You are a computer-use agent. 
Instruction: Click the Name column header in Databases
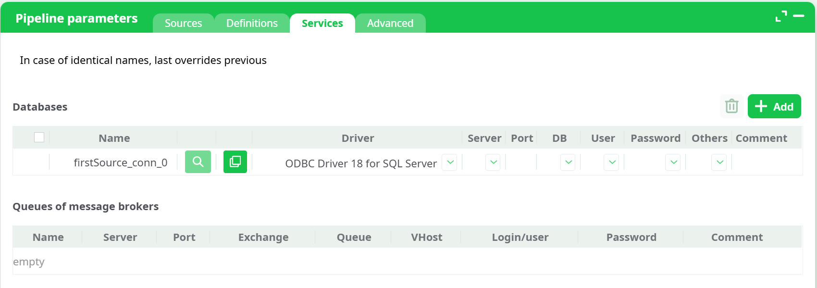click(114, 138)
